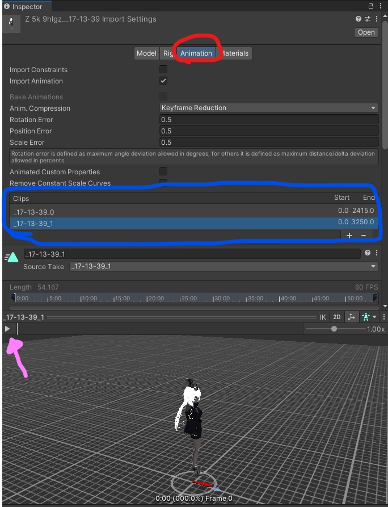
Task: Click the animation clip icon
Action: (x=12, y=257)
